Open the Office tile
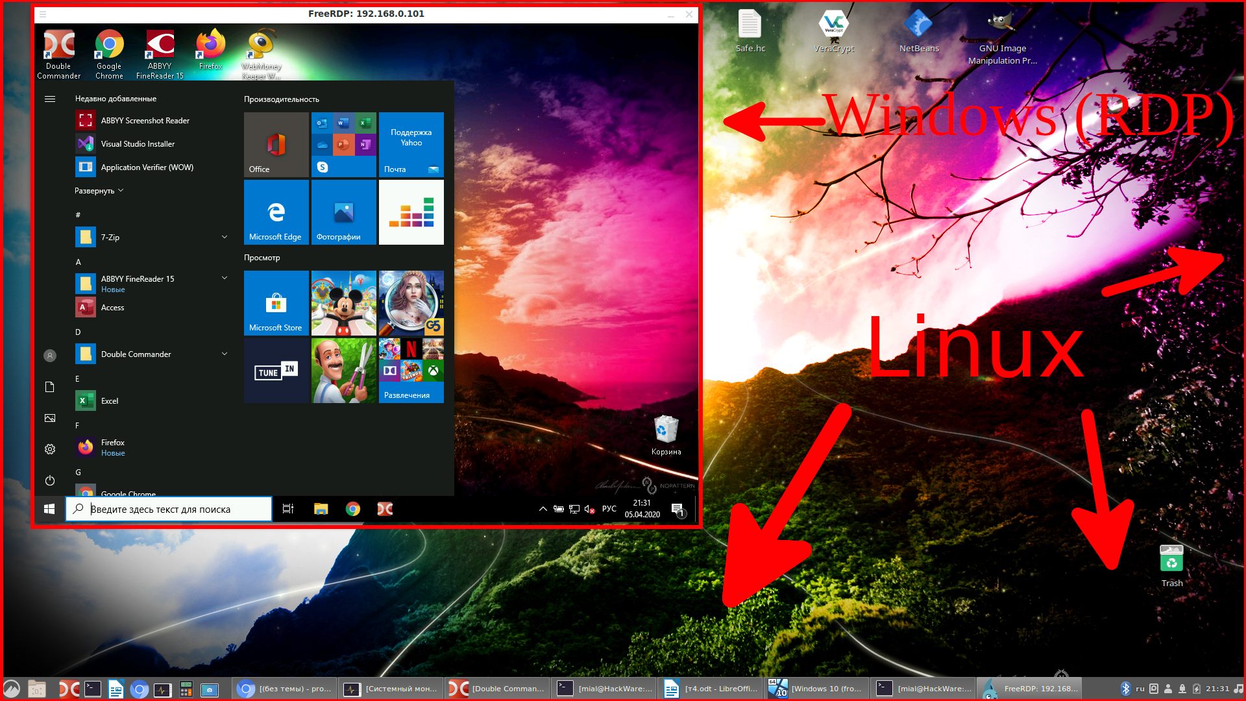Screen dimensions: 1246x701 pos(276,145)
